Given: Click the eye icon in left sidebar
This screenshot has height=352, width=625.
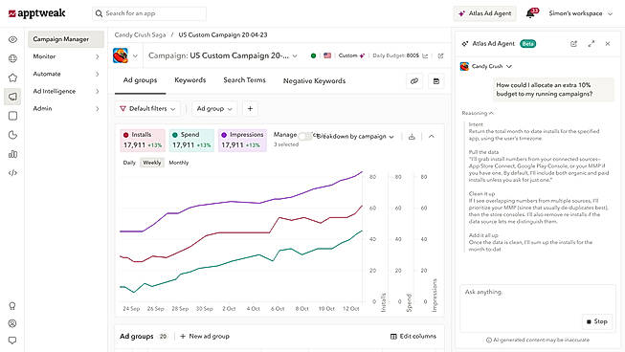Looking at the screenshot, I should (x=12, y=39).
